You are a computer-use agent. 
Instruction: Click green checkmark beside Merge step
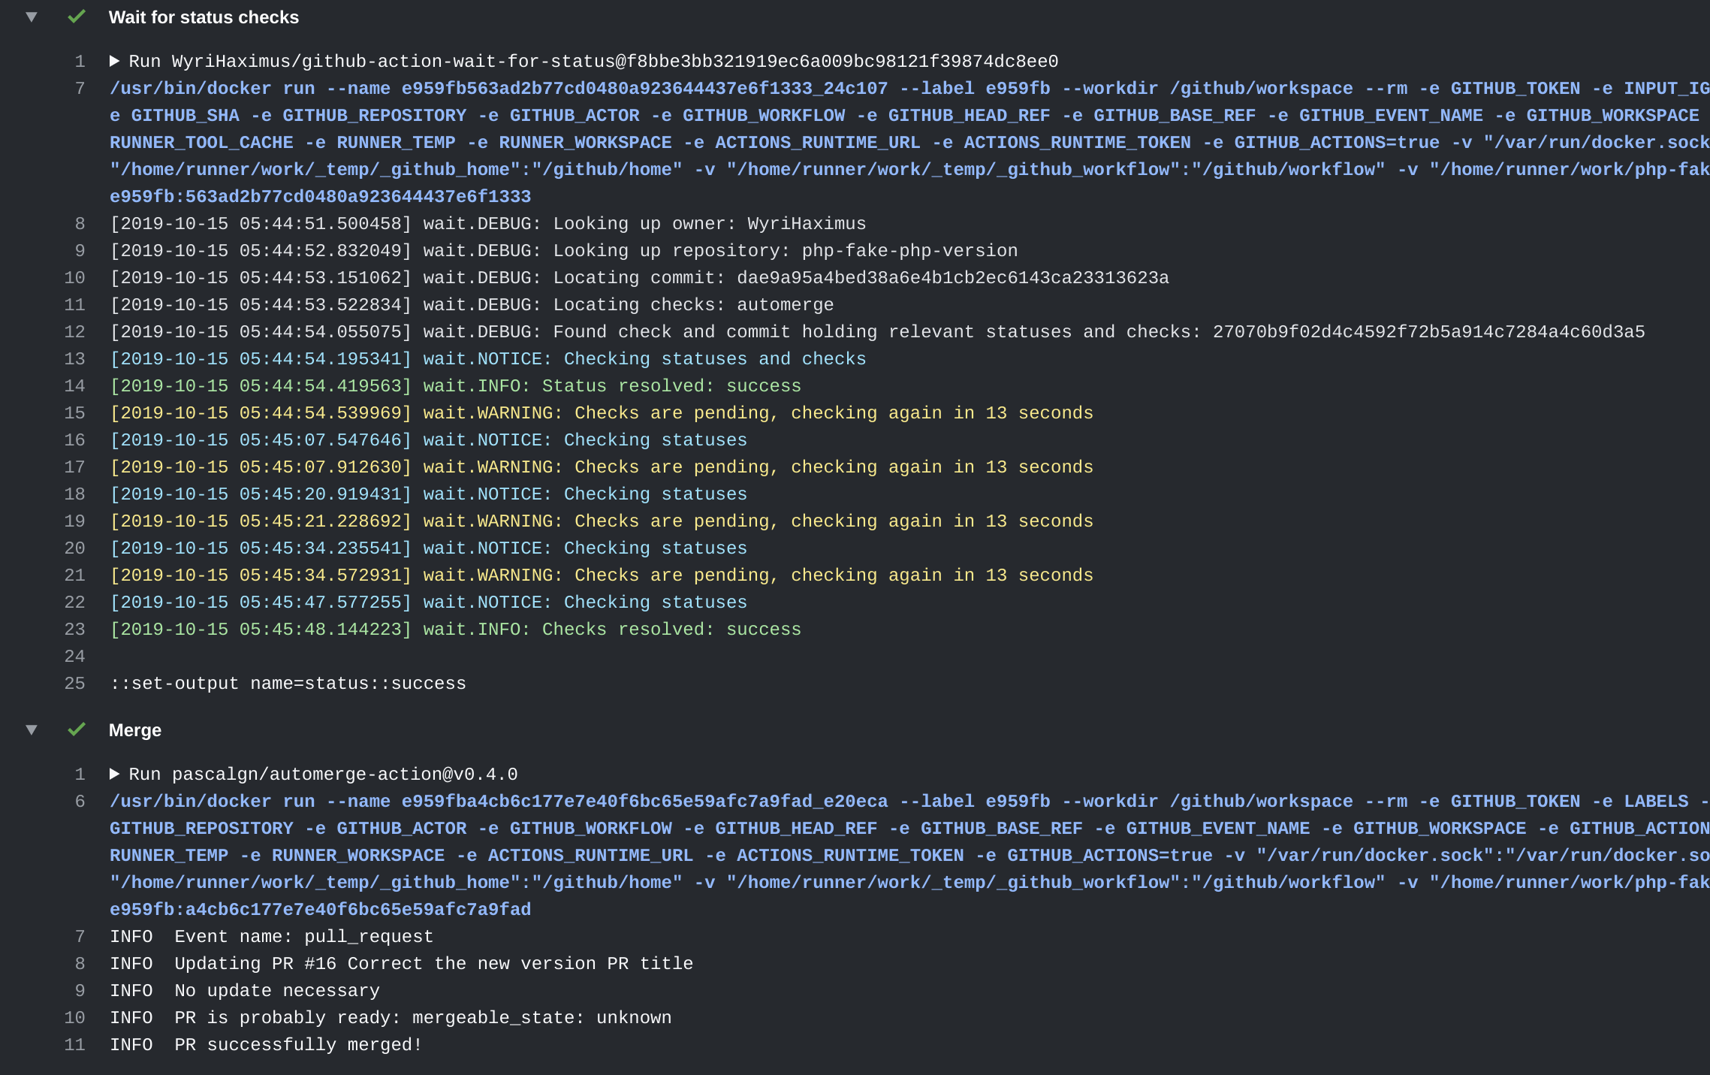click(77, 729)
